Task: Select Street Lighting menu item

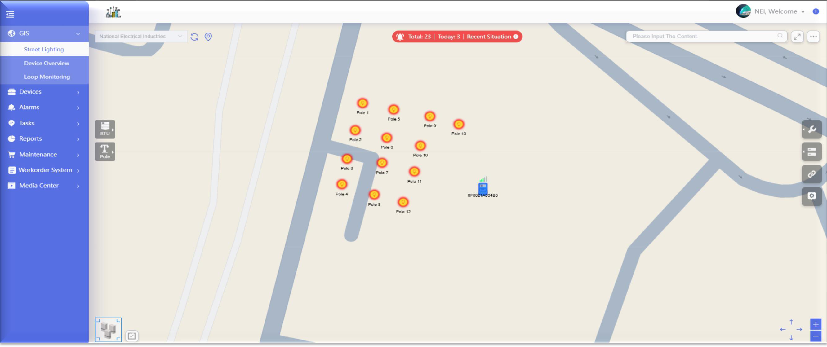Action: click(x=44, y=49)
